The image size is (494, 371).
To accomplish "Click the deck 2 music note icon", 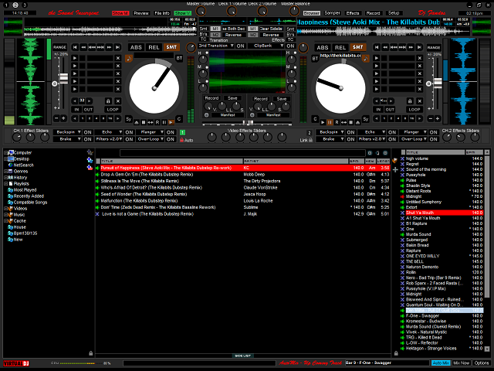I will tap(365, 59).
